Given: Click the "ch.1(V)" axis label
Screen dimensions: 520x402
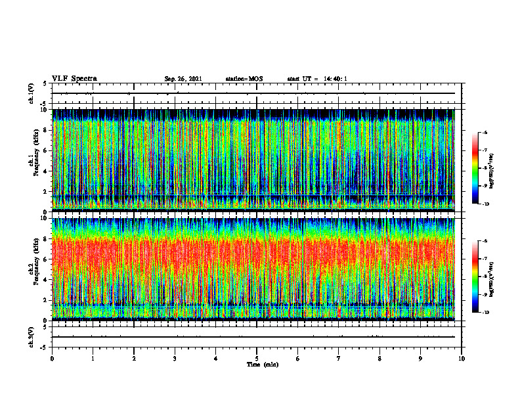Looking at the screenshot, I should [32, 93].
